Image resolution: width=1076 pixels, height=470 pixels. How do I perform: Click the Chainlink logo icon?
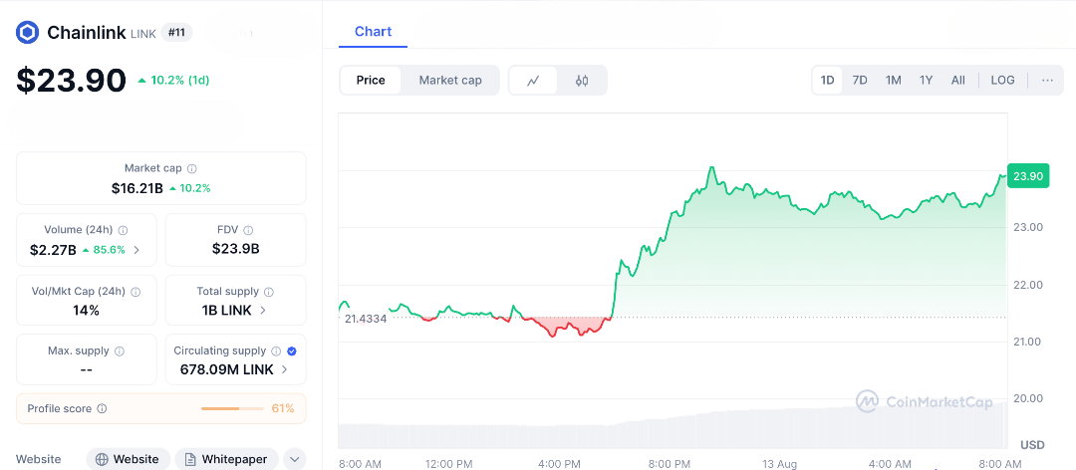pos(28,32)
